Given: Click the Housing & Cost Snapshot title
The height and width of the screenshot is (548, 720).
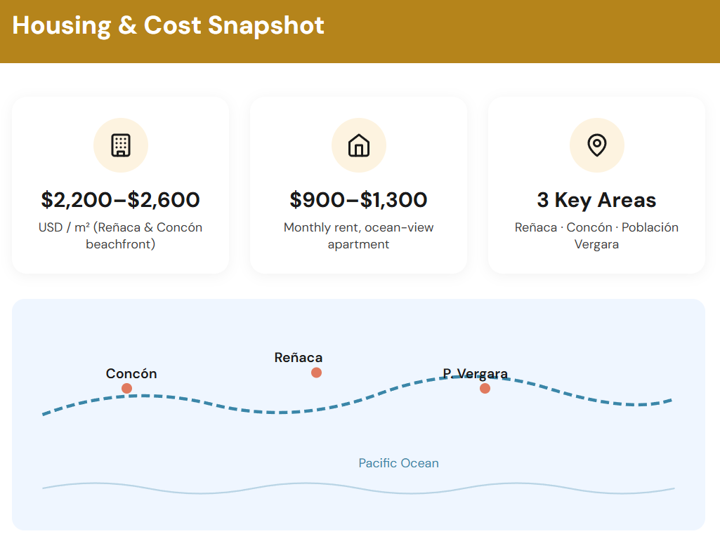Looking at the screenshot, I should pyautogui.click(x=169, y=25).
